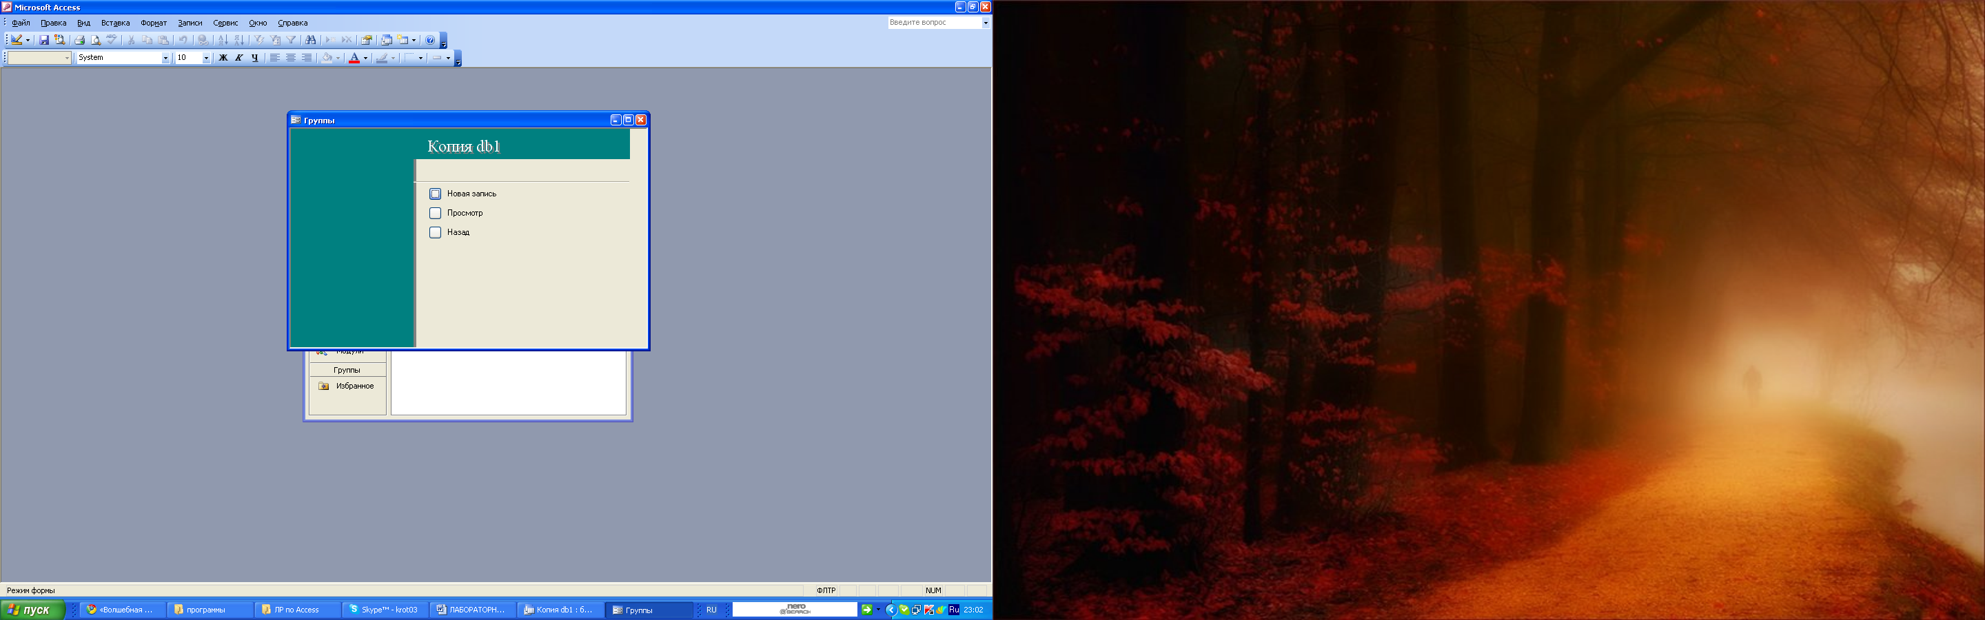This screenshot has height=620, width=1985.
Task: Insert hyperlink using globe-chain icon
Action: click(203, 40)
